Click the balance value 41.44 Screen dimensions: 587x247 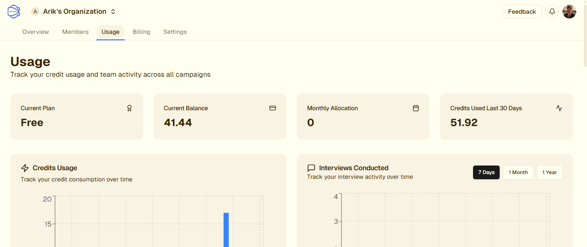[x=178, y=123]
